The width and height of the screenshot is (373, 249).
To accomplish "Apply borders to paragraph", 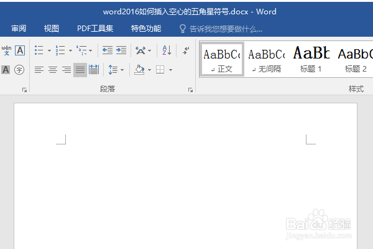I will [160, 70].
